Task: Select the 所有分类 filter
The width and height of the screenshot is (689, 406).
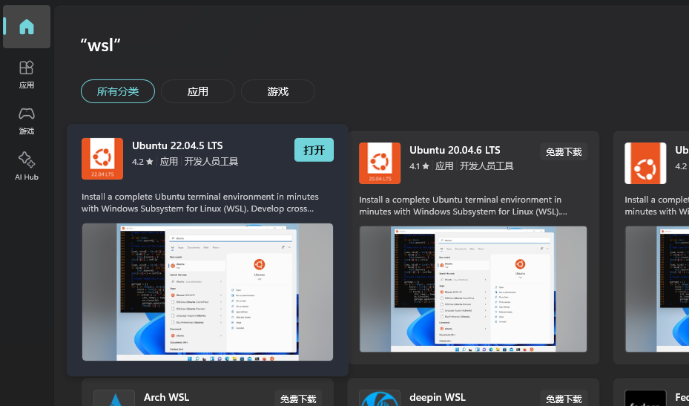Action: 118,91
